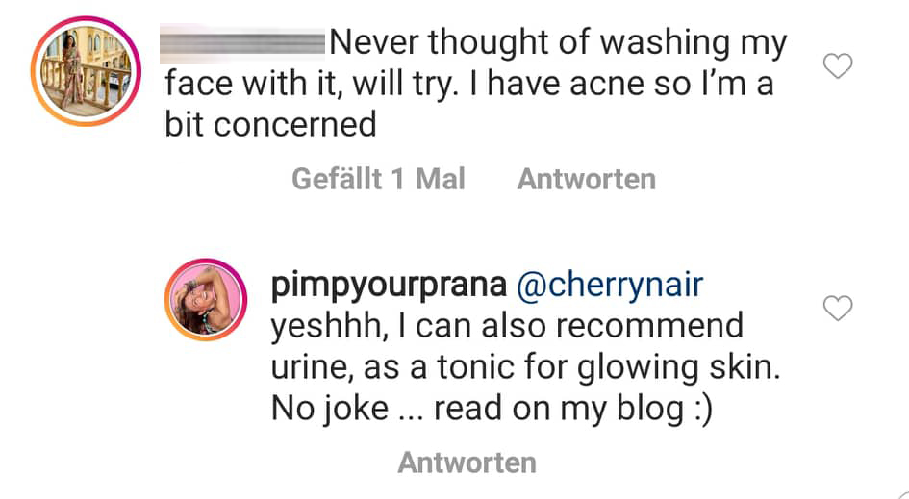Open the blurred commenter username

(x=243, y=43)
